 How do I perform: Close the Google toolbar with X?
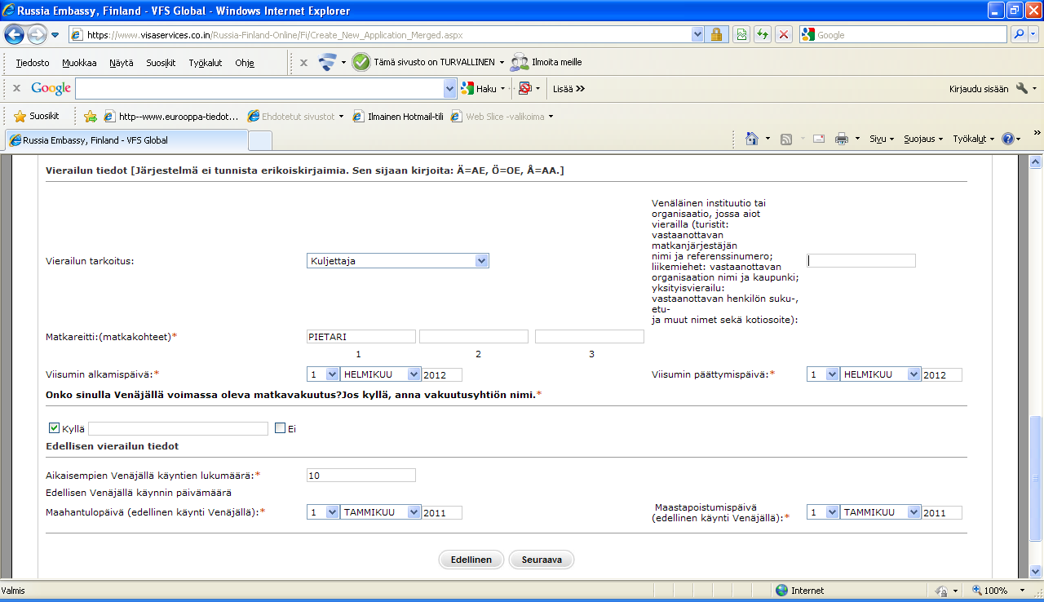(16, 88)
